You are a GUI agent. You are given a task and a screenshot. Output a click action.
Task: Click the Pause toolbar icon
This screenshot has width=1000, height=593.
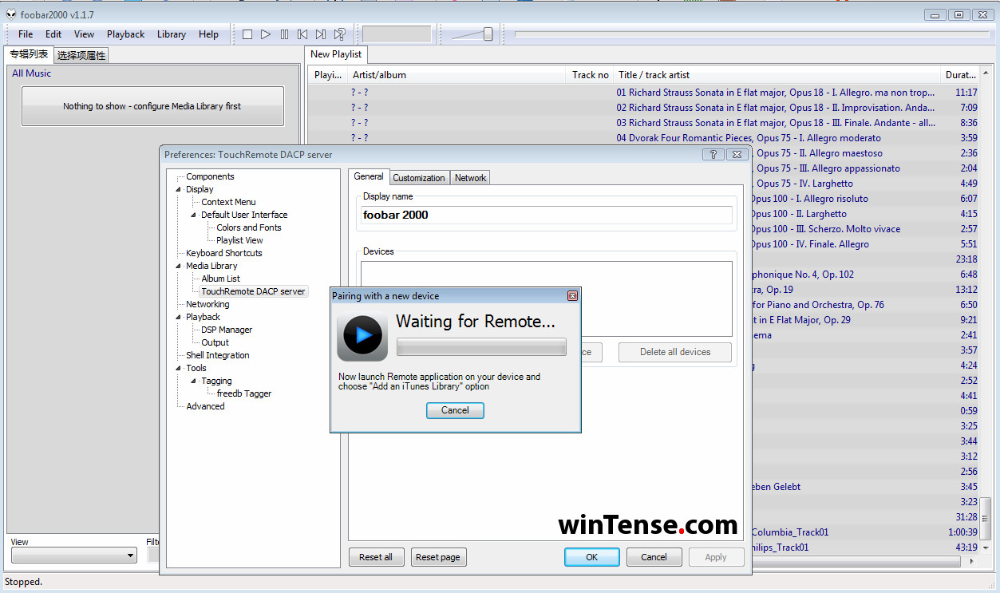click(x=284, y=34)
